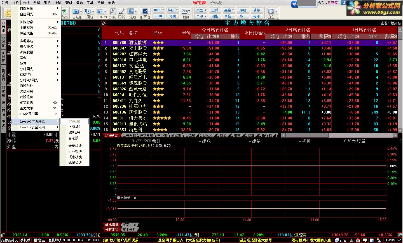This screenshot has height=243, width=403.
Task: Click 查看个股排名 link
Action: [x=391, y=23]
